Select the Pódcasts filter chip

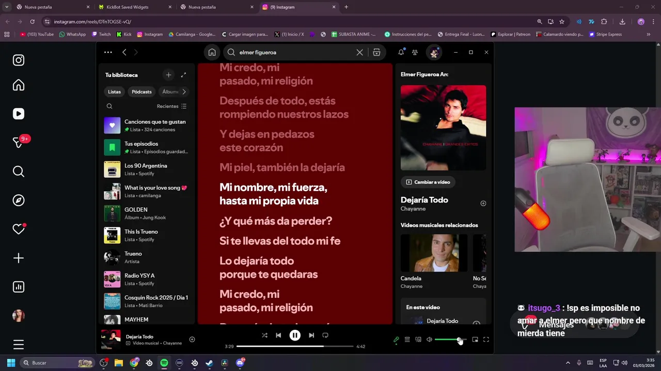click(x=141, y=92)
